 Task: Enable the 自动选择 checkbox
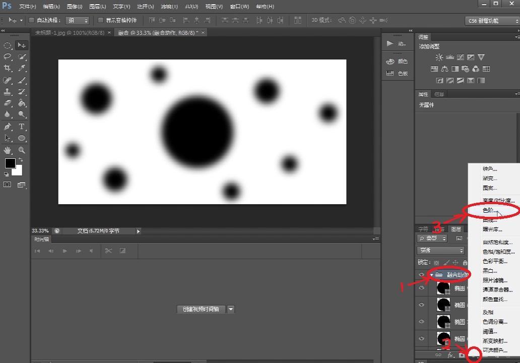(31, 20)
